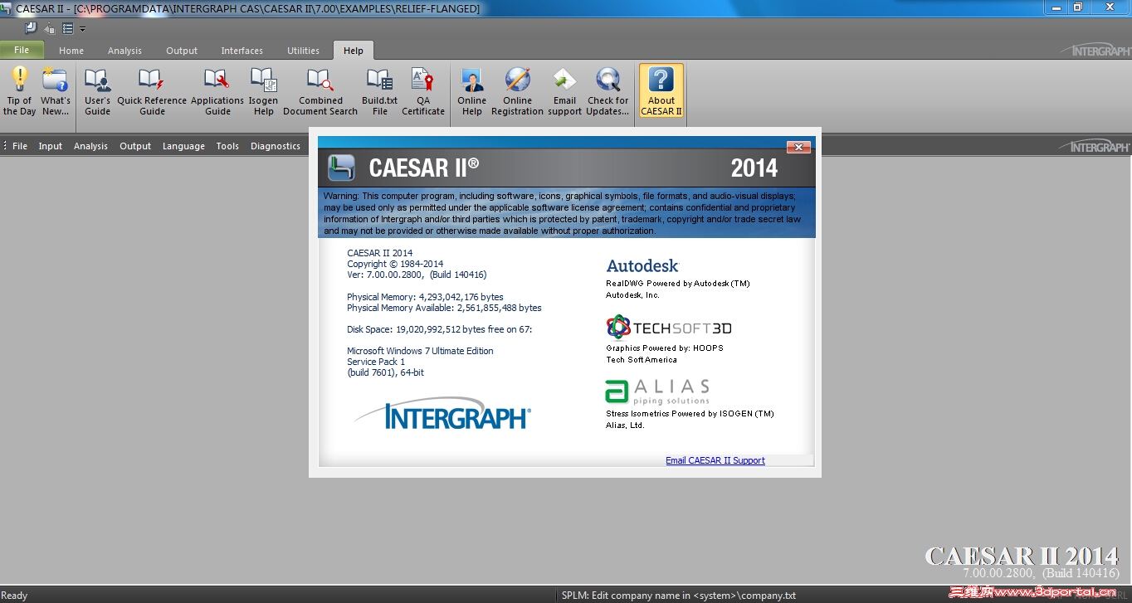Click the SPLM company name status message
Image resolution: width=1132 pixels, height=603 pixels.
coord(679,596)
